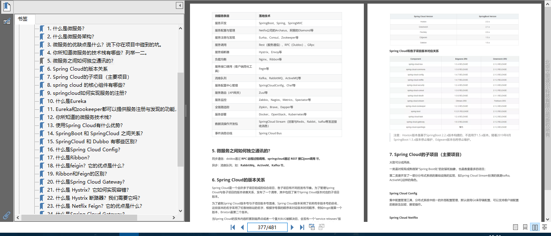Open bookmark 6. Spring Cloud的版本关系
551x236 pixels.
(x=77, y=69)
